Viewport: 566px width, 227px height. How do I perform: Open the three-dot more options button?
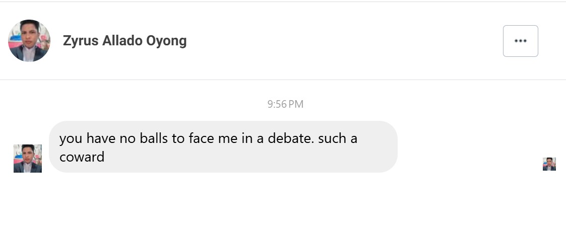(x=520, y=41)
